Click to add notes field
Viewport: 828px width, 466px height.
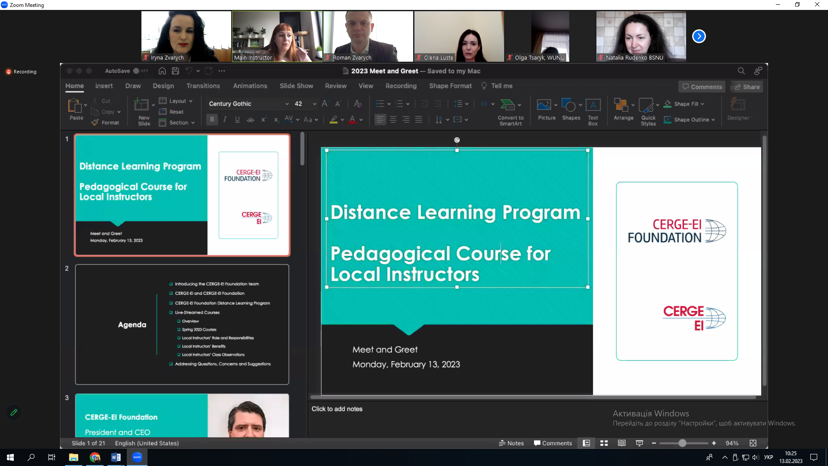(x=337, y=409)
